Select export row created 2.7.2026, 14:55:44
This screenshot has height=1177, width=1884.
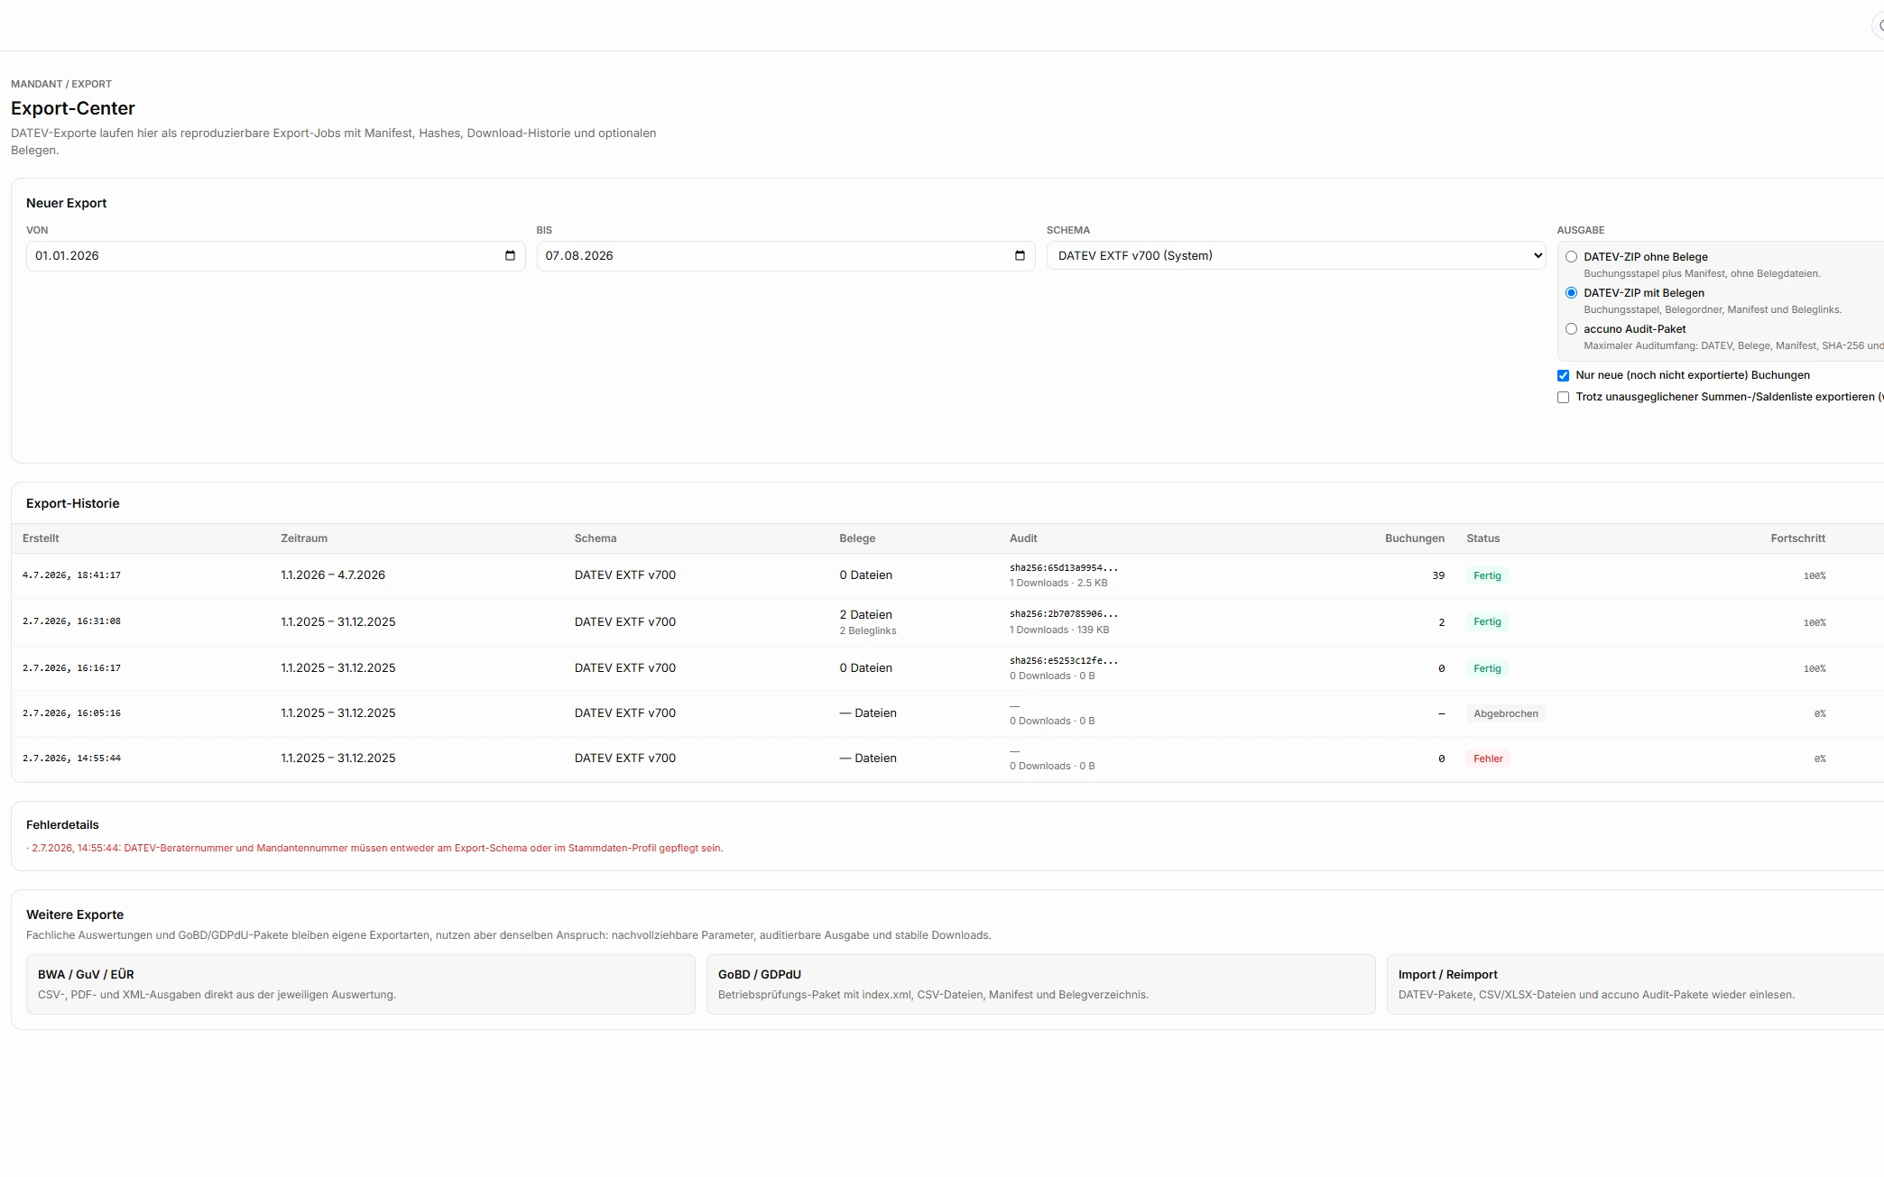(x=947, y=759)
